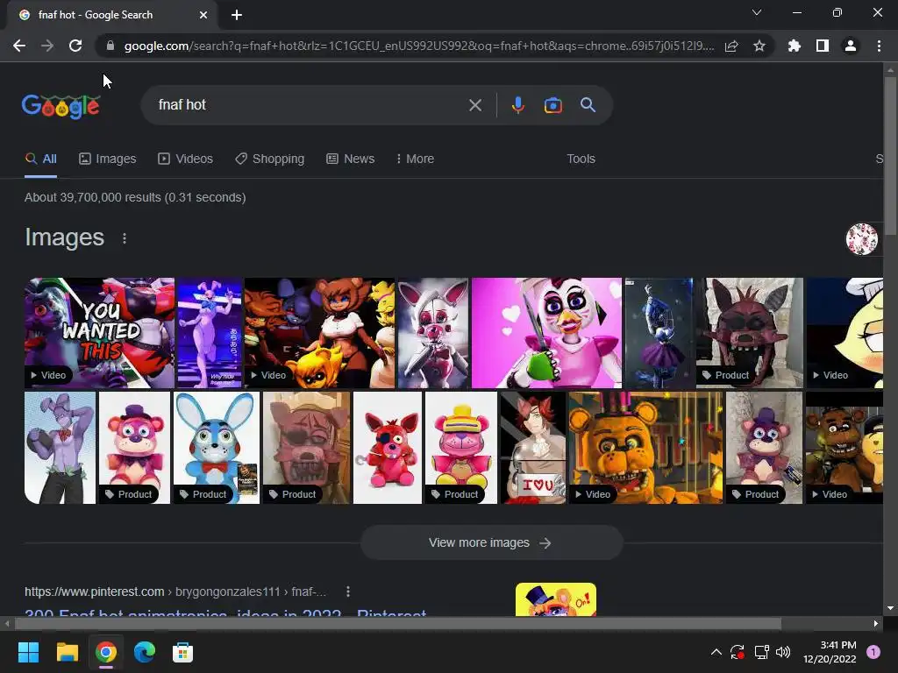Screen dimensions: 898x673
Task: Open the volume speaker tray icon
Action: click(783, 652)
